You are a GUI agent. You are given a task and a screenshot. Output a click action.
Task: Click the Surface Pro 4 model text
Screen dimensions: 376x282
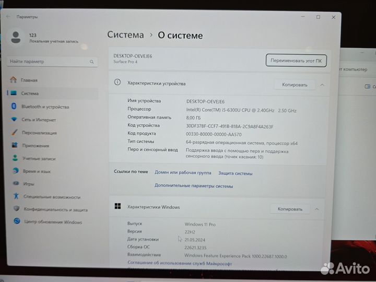pyautogui.click(x=125, y=62)
